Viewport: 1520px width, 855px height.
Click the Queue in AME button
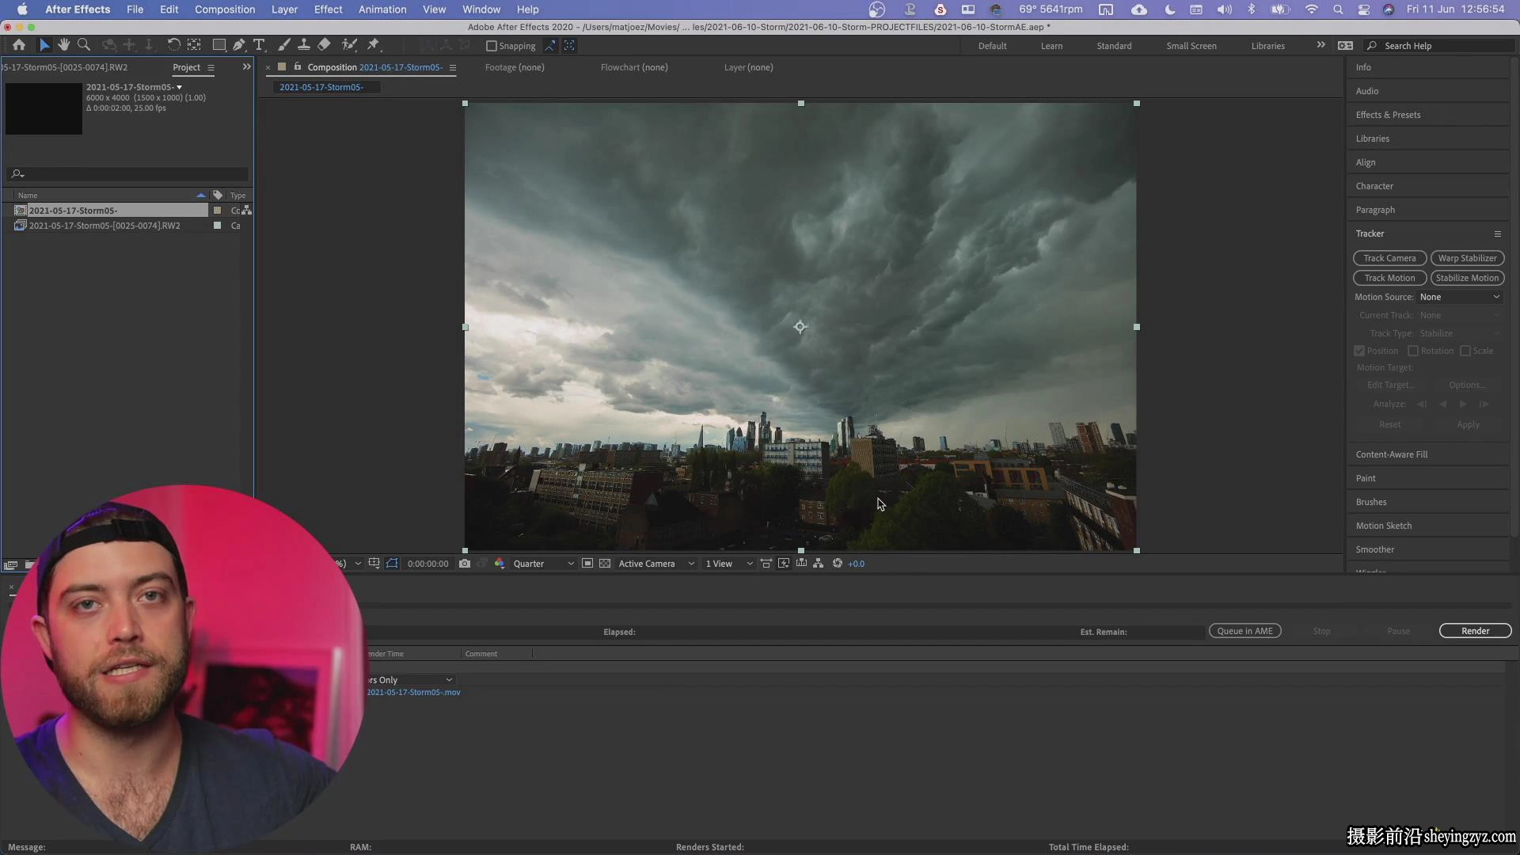pos(1244,631)
